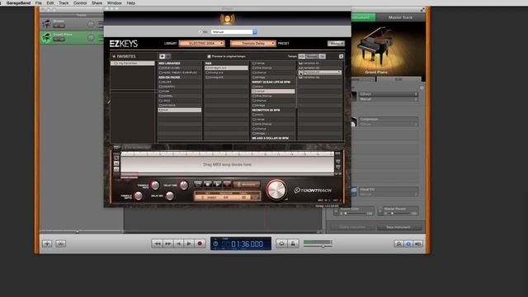
Task: Open the track editor scissors button
Action: [60, 243]
